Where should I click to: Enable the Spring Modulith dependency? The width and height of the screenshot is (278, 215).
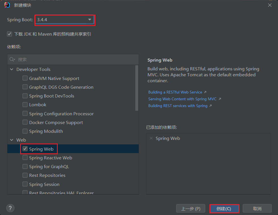tap(25, 131)
